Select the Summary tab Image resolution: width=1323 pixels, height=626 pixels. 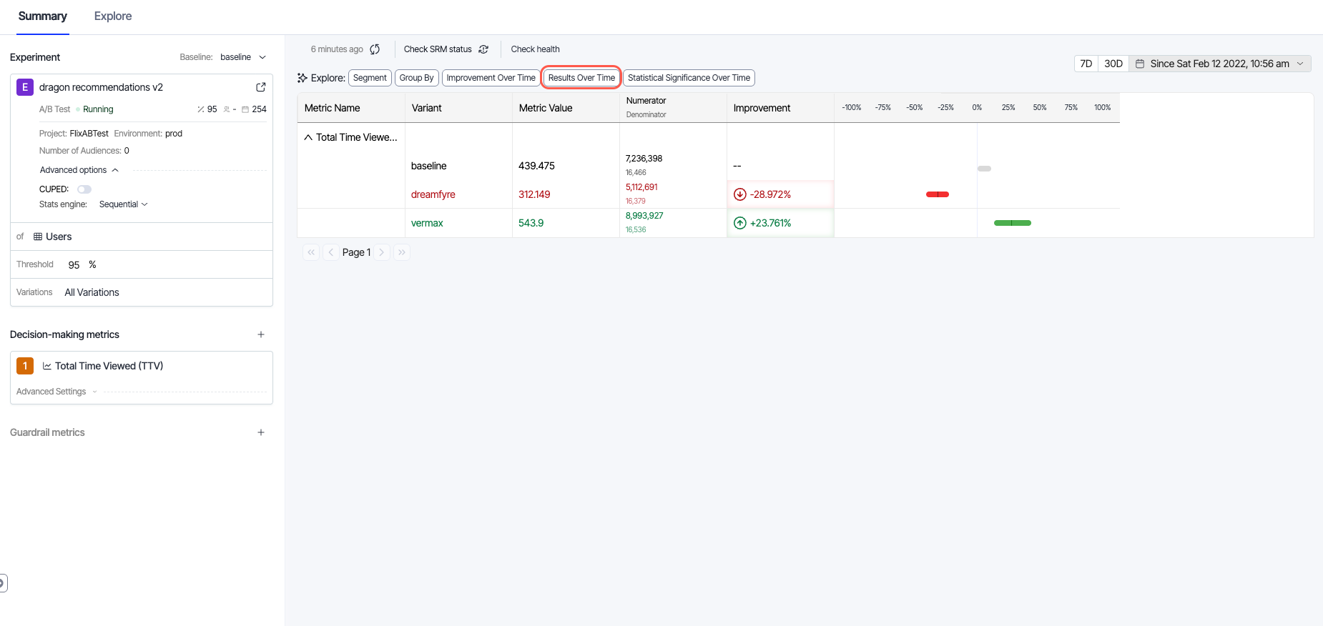pos(43,16)
